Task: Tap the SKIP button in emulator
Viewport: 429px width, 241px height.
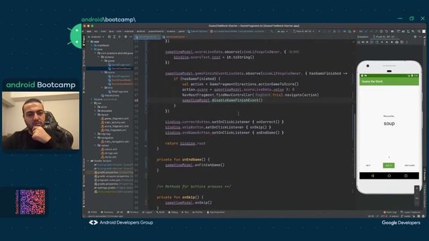Action: pos(368,165)
